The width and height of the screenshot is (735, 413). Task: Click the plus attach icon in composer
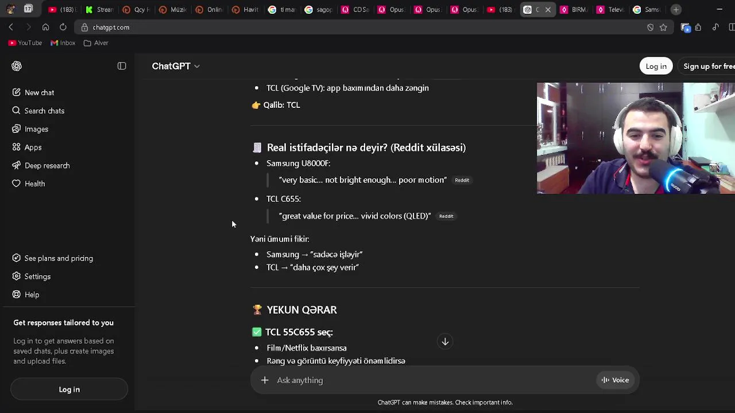(x=265, y=380)
